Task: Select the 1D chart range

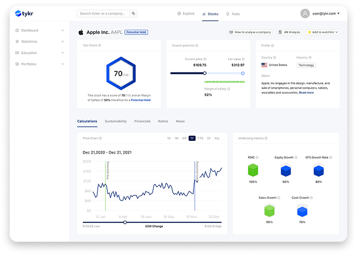Action: click(x=169, y=138)
